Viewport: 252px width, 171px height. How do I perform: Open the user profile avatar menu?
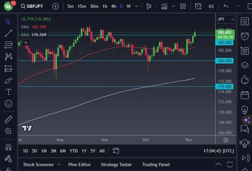[8, 6]
